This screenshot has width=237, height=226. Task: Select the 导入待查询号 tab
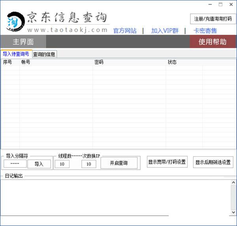click(16, 54)
